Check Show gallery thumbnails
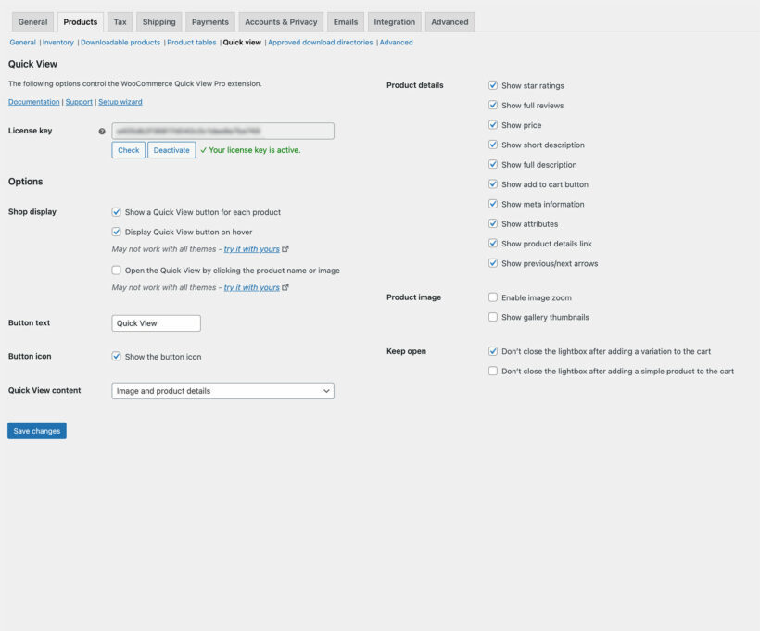The image size is (760, 631). (x=492, y=317)
